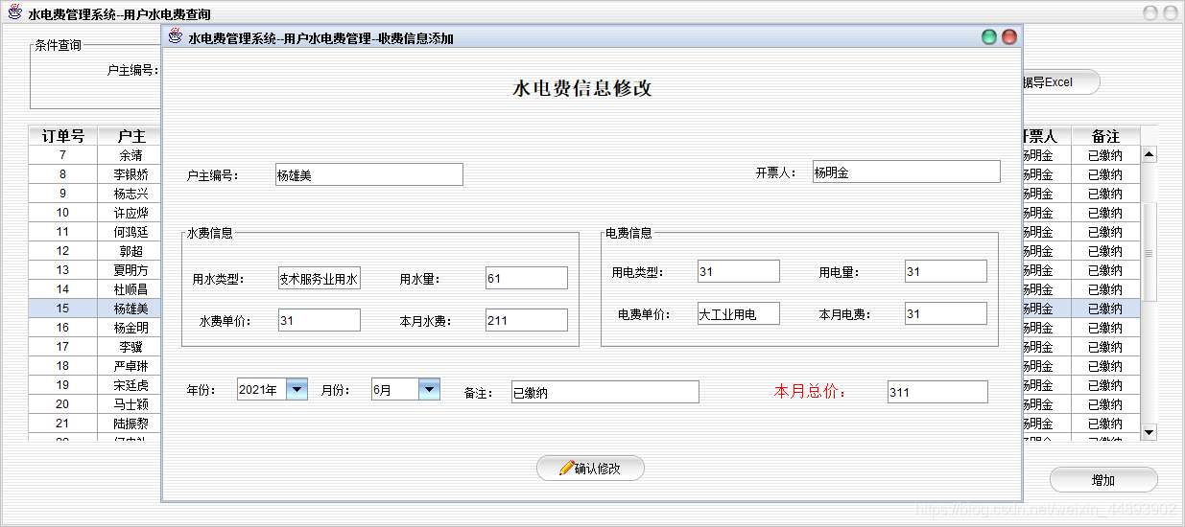1185x527 pixels.
Task: Click the 户主 column header
Action: pos(130,136)
